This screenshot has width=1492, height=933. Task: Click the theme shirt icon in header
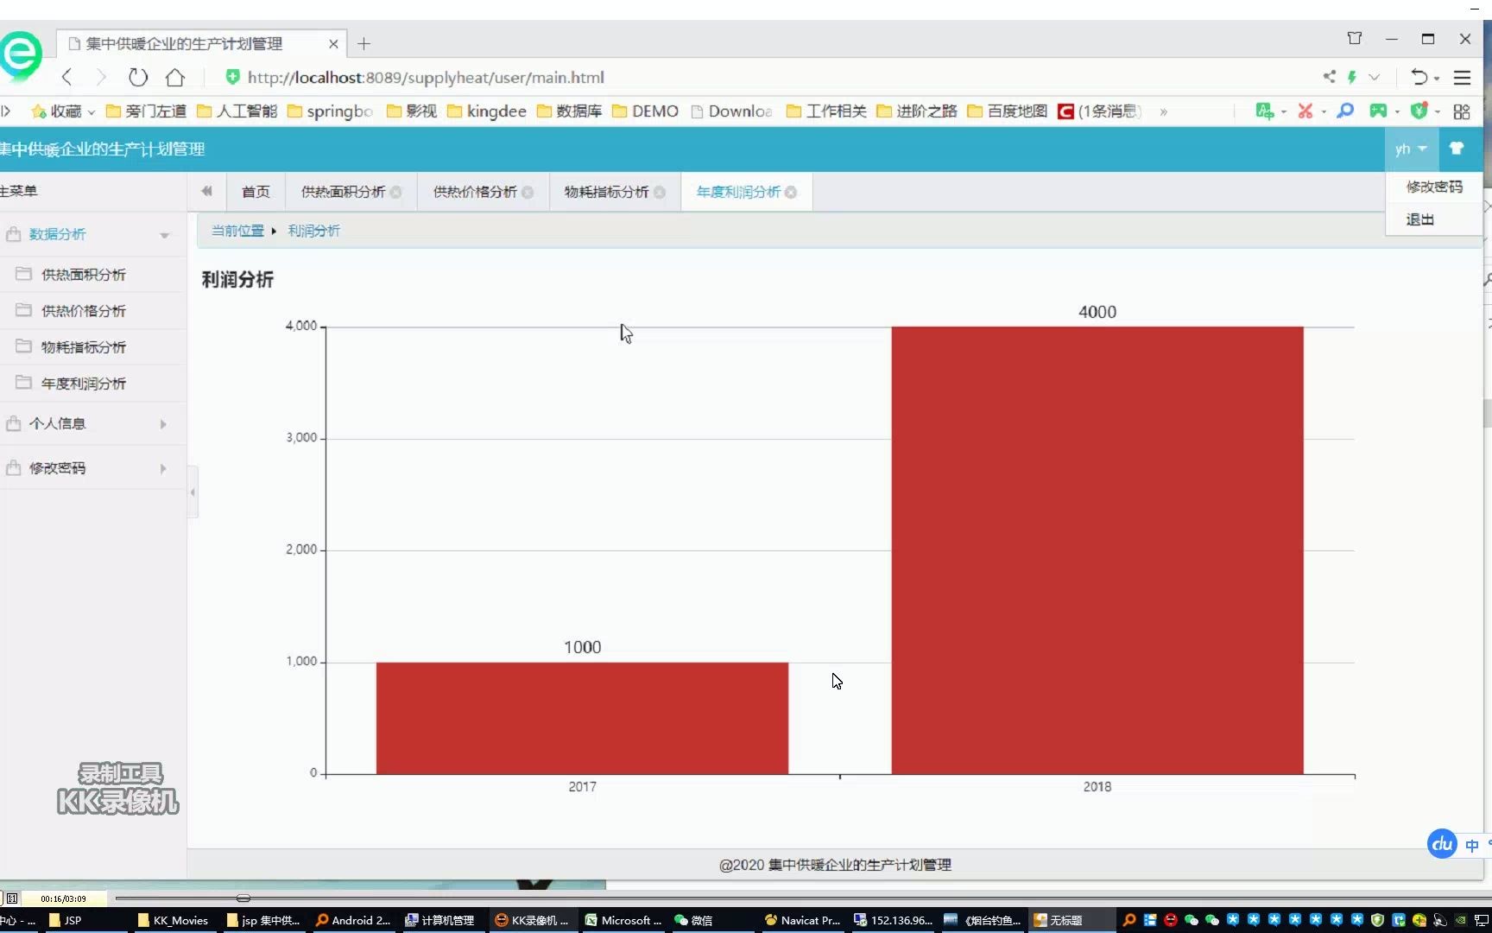1457,149
